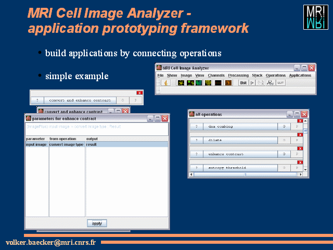
Task: Click the 'from operation' column header
Action: [x=67, y=139]
